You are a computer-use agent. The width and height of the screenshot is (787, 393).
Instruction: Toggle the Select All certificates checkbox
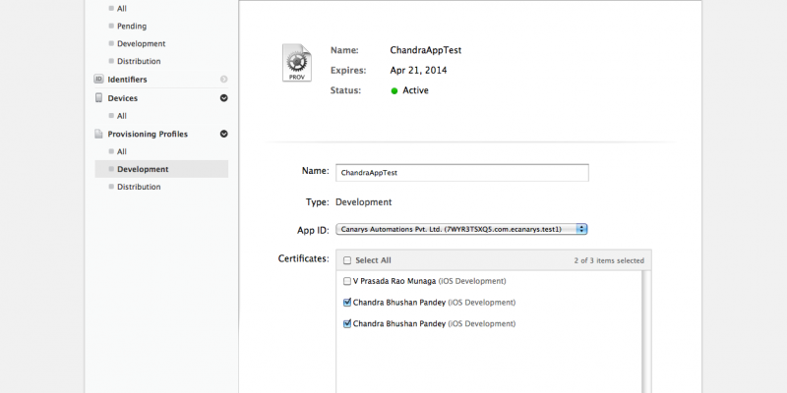(347, 260)
